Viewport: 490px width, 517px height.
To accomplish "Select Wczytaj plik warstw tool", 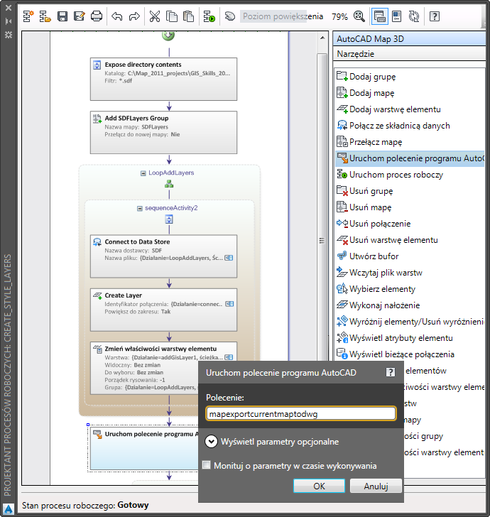I will pos(410,273).
